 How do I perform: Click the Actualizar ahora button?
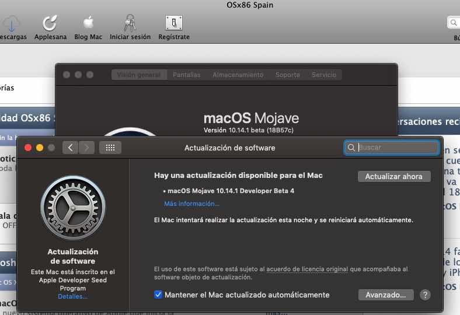(394, 176)
